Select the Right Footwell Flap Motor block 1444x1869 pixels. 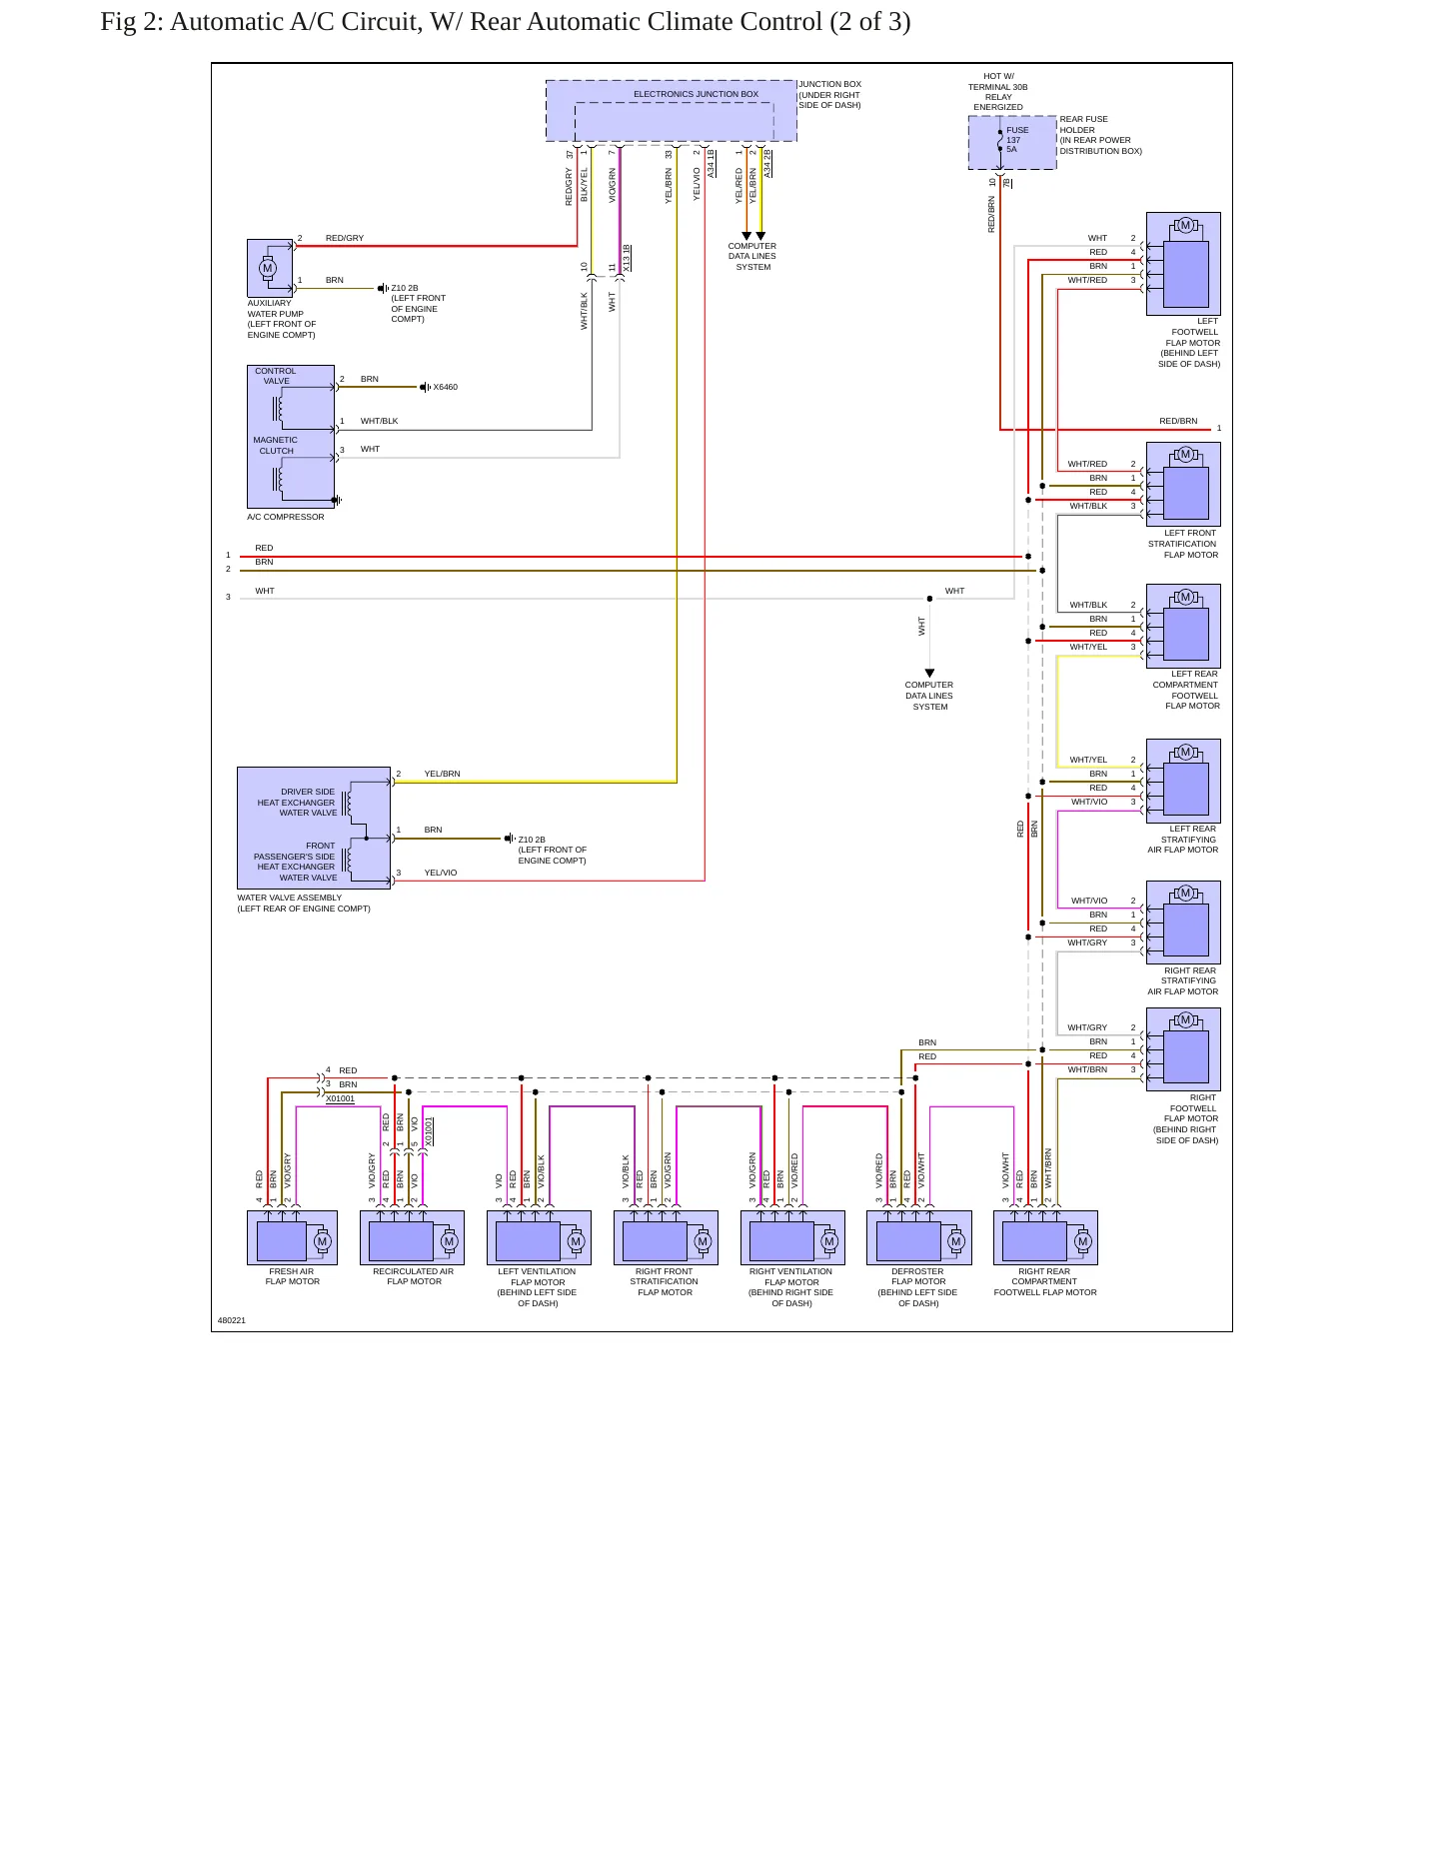click(1183, 1048)
